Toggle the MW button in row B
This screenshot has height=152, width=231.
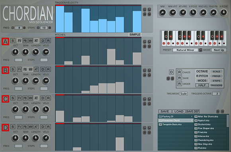pos(31,69)
